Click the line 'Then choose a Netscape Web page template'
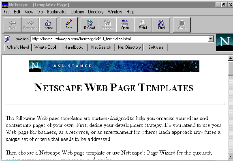233x161 pixels. point(109,152)
